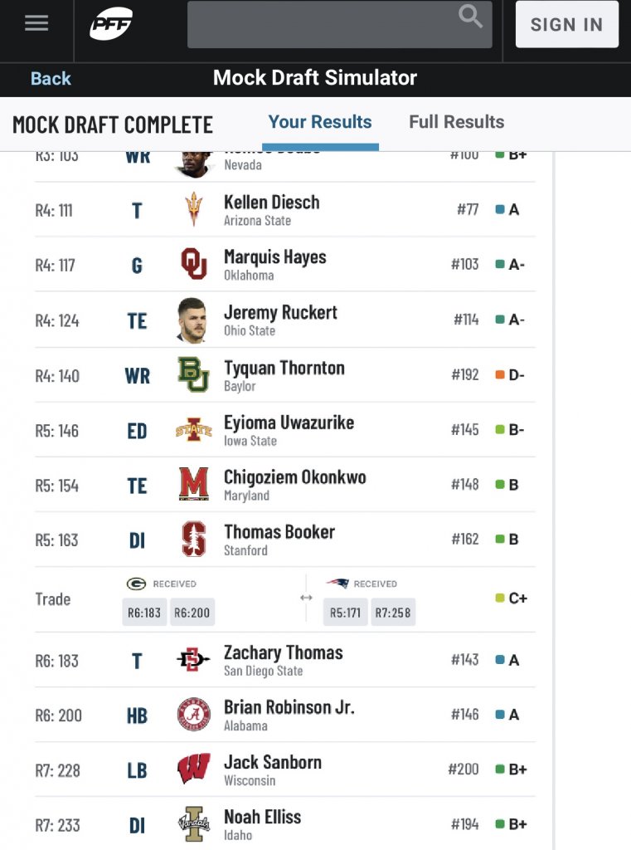Go Back to previous page
631x850 pixels.
click(x=51, y=79)
